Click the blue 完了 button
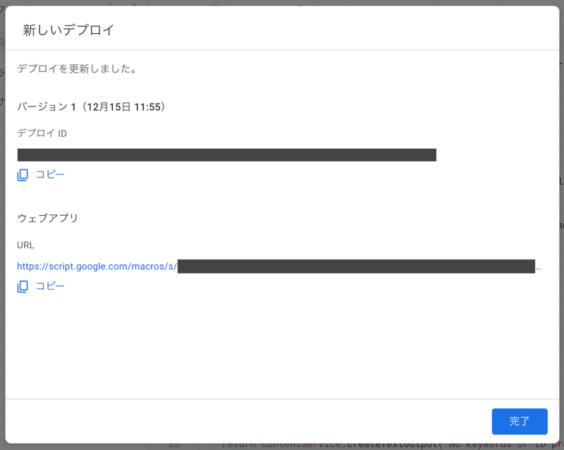The image size is (564, 450). click(x=520, y=421)
